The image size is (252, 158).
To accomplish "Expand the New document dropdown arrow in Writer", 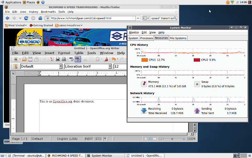I will click(20, 59).
